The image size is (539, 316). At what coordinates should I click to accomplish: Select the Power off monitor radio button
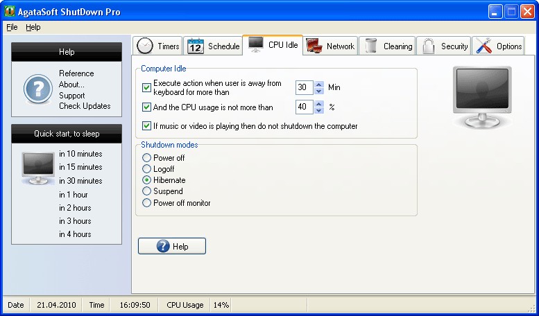pyautogui.click(x=147, y=202)
